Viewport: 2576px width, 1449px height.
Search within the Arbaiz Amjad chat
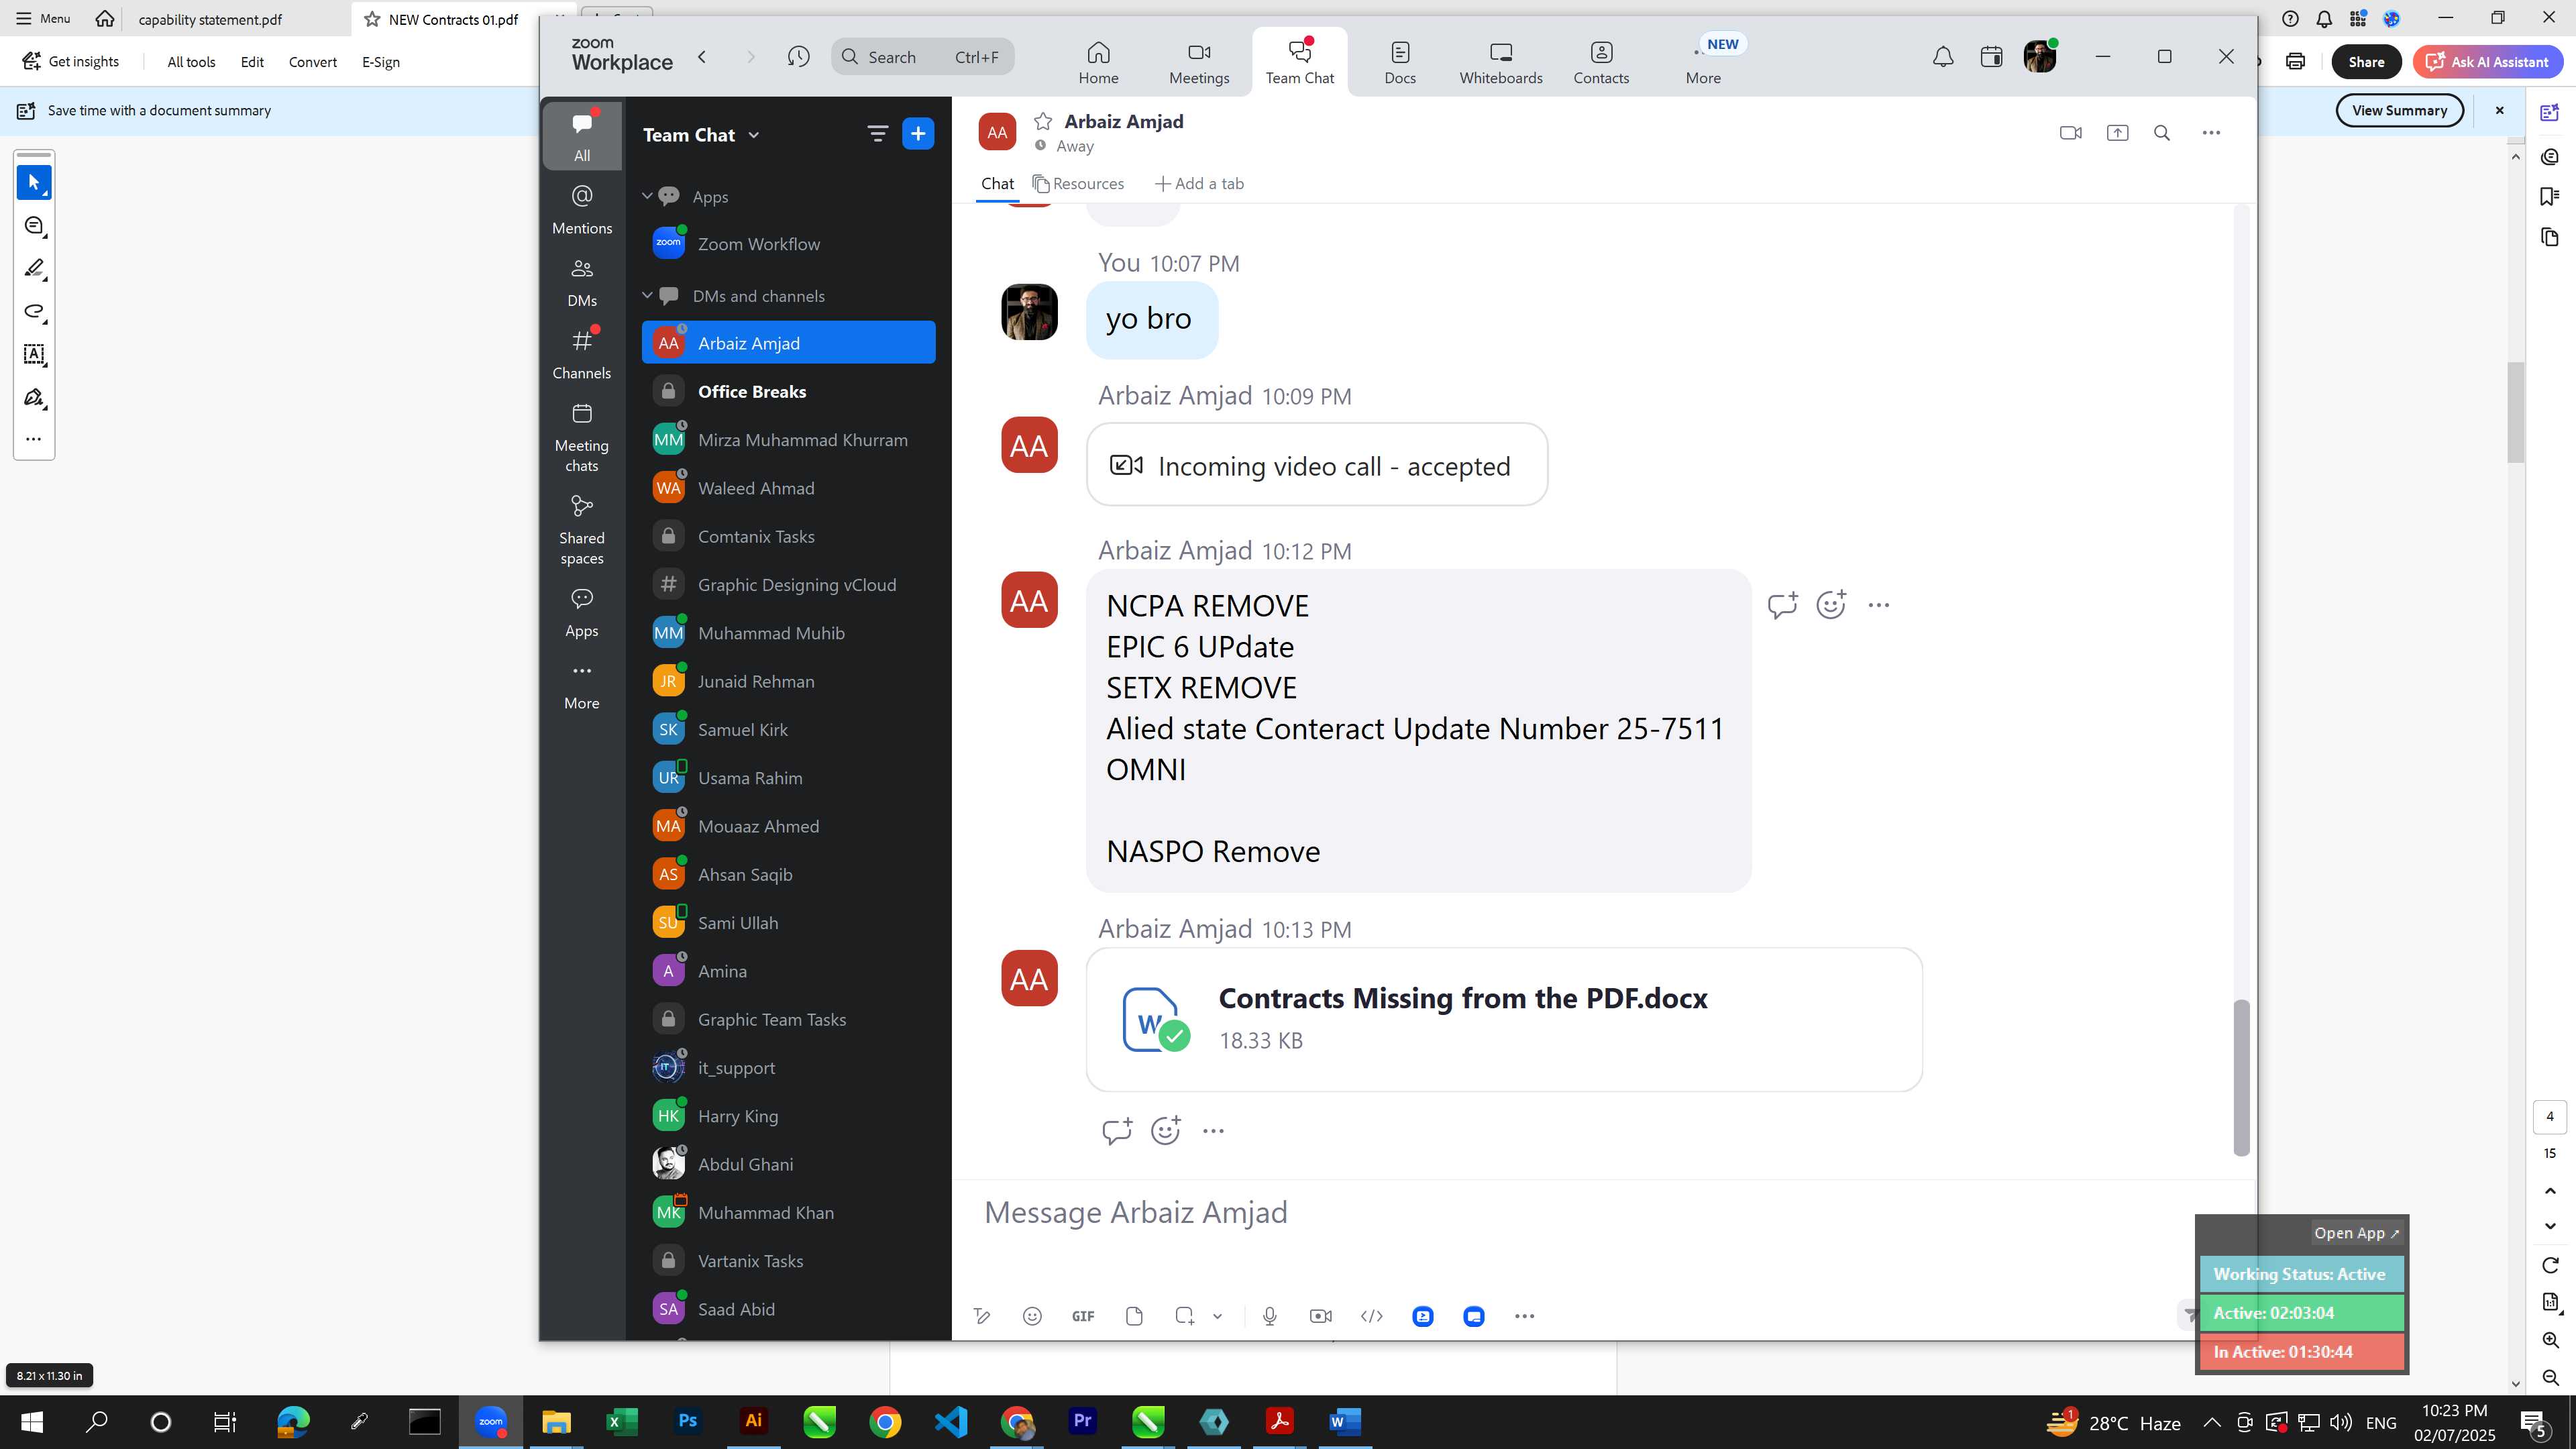(x=2162, y=133)
